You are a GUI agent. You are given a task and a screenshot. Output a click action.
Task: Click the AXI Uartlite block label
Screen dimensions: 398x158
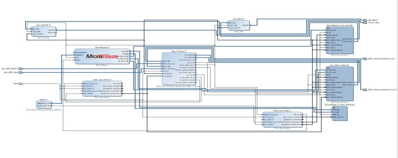point(43,38)
